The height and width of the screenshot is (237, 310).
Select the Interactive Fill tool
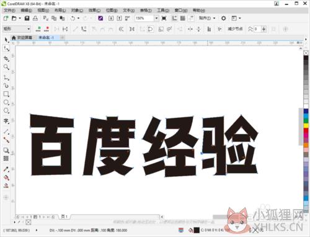tap(6, 177)
